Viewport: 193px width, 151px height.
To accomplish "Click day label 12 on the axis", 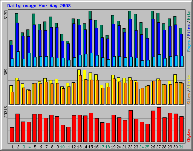I will click(x=74, y=147).
